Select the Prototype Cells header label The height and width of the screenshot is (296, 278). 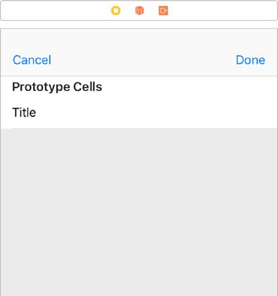57,87
